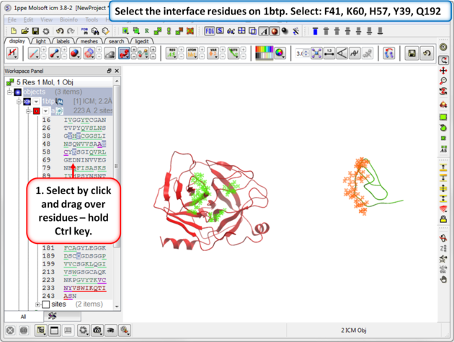This screenshot has width=454, height=342.
Task: Open the Bioinfo menu
Action: tap(68, 19)
